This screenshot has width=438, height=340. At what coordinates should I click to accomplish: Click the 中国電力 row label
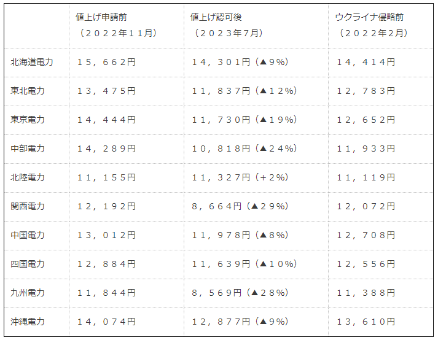point(28,235)
